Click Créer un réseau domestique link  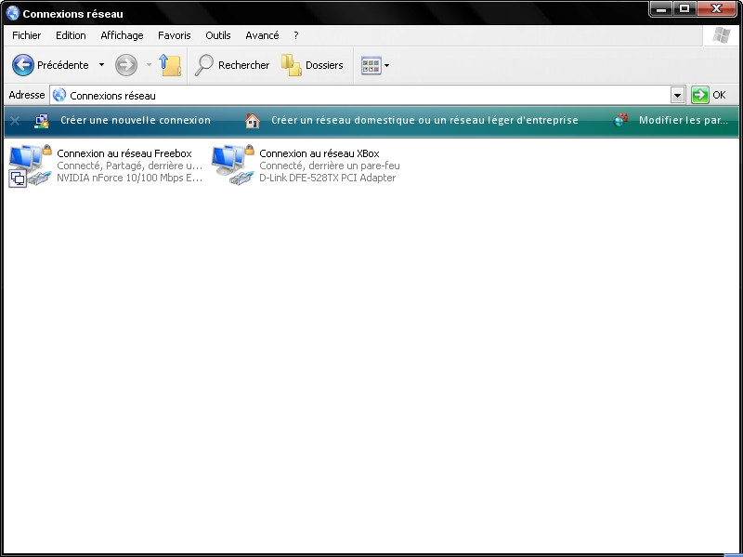click(x=424, y=120)
